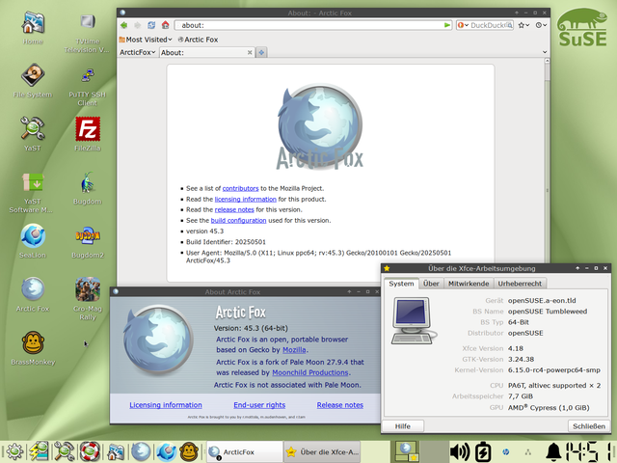Viewport: 617px width, 463px height.
Task: Open Release notes in About Arctic Fox dialog
Action: pos(340,405)
